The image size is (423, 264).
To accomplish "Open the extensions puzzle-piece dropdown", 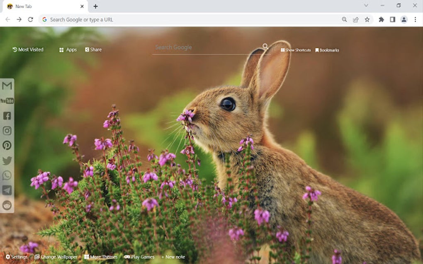I will pos(382,19).
